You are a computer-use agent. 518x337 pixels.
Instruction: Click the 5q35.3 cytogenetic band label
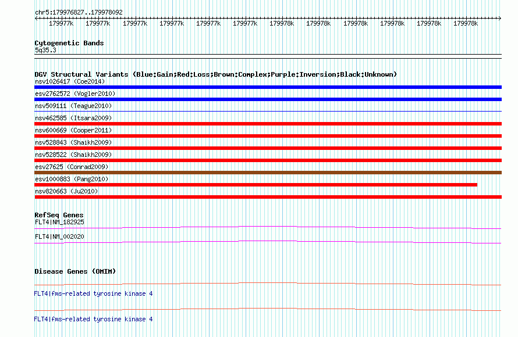click(x=45, y=50)
